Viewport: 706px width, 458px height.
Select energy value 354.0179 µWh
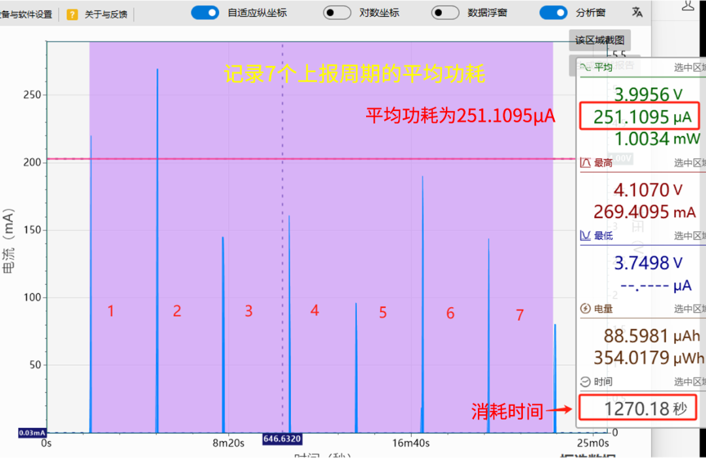click(x=649, y=357)
